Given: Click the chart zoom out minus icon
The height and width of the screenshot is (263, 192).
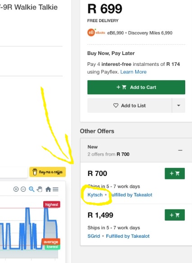Looking at the screenshot, I should [23, 189].
